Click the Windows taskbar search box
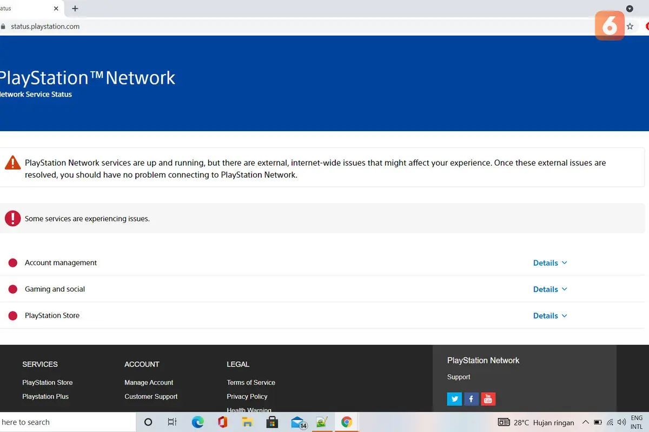Image resolution: width=649 pixels, height=432 pixels. 68,422
